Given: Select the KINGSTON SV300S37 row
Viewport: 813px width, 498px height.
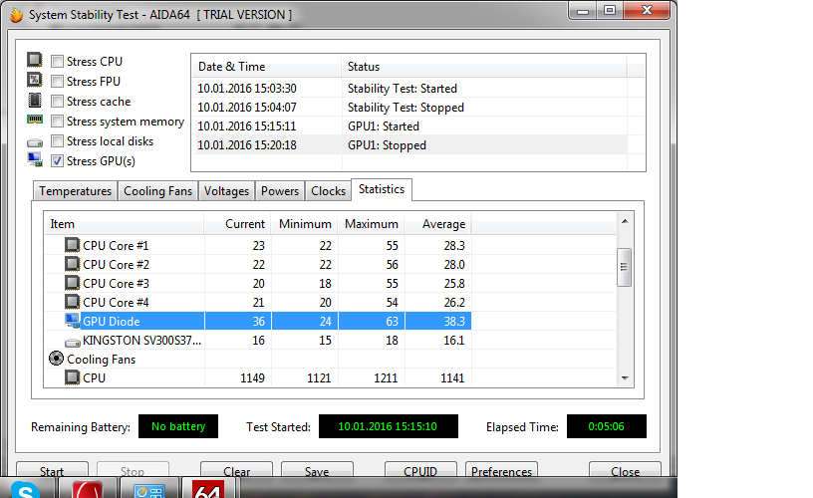Looking at the screenshot, I should (258, 340).
